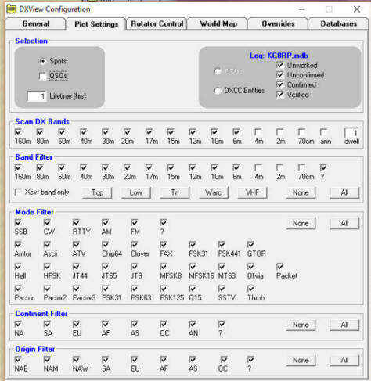Toggle the ? checkbox in Origin Filter

pos(250,360)
